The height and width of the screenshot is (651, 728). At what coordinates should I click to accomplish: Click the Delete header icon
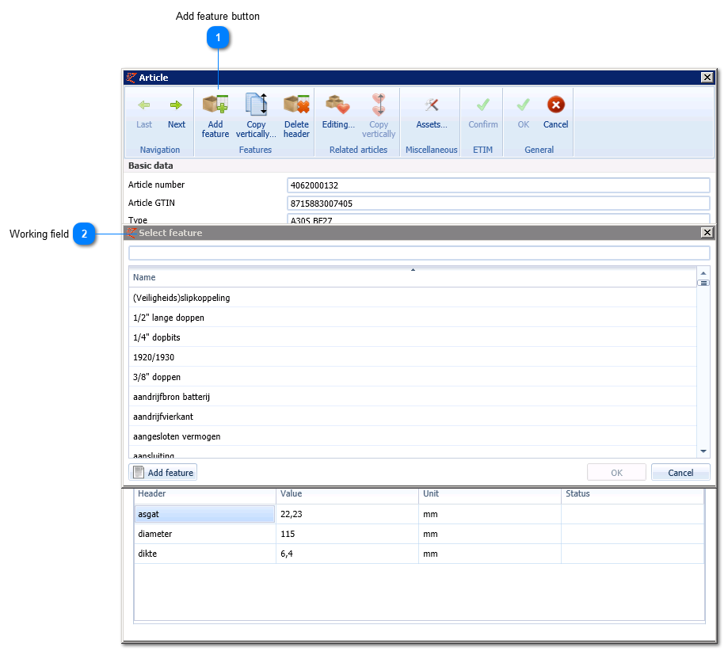coord(296,105)
